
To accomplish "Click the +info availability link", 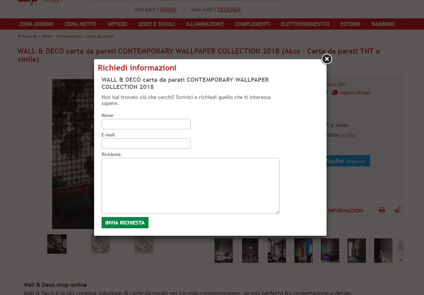I will pyautogui.click(x=348, y=135).
